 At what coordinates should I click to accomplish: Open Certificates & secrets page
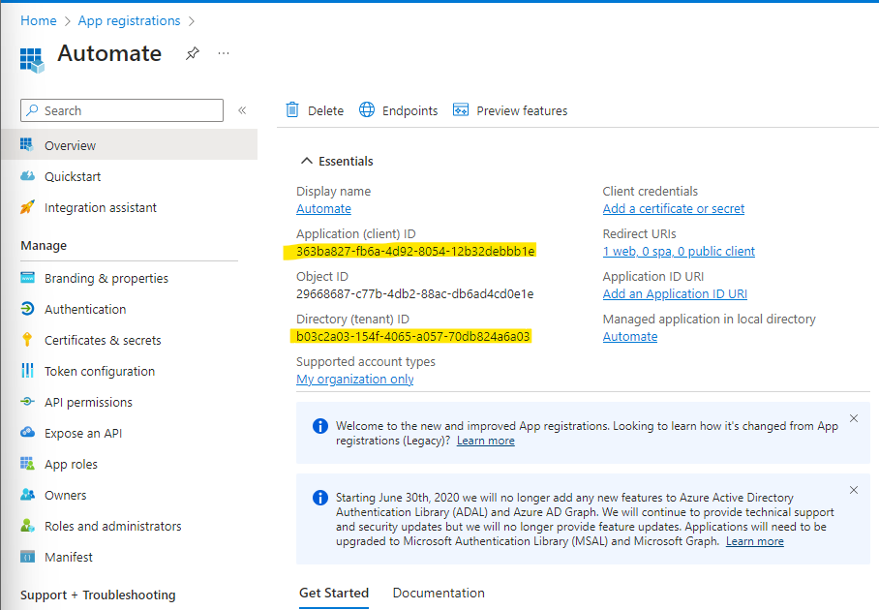(103, 340)
